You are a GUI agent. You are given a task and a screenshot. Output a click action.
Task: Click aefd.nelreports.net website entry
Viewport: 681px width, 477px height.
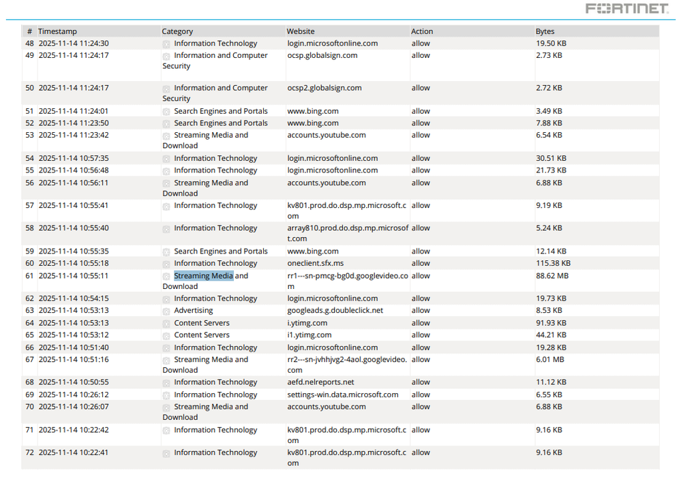tap(320, 382)
